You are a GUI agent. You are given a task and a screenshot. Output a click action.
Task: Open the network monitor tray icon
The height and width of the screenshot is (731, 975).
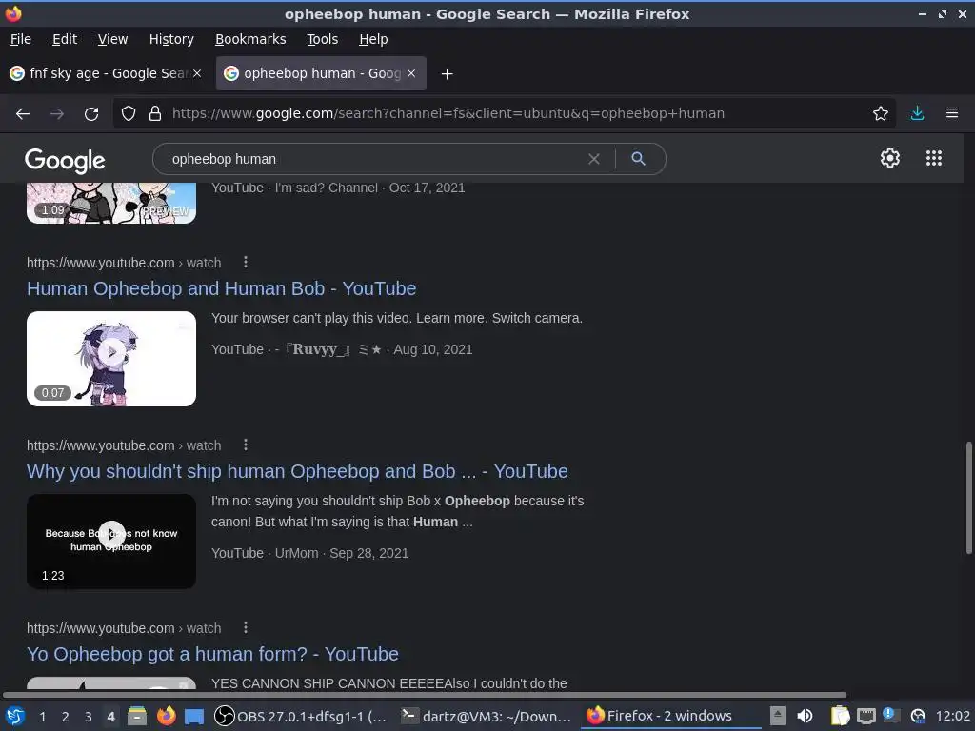click(x=866, y=716)
